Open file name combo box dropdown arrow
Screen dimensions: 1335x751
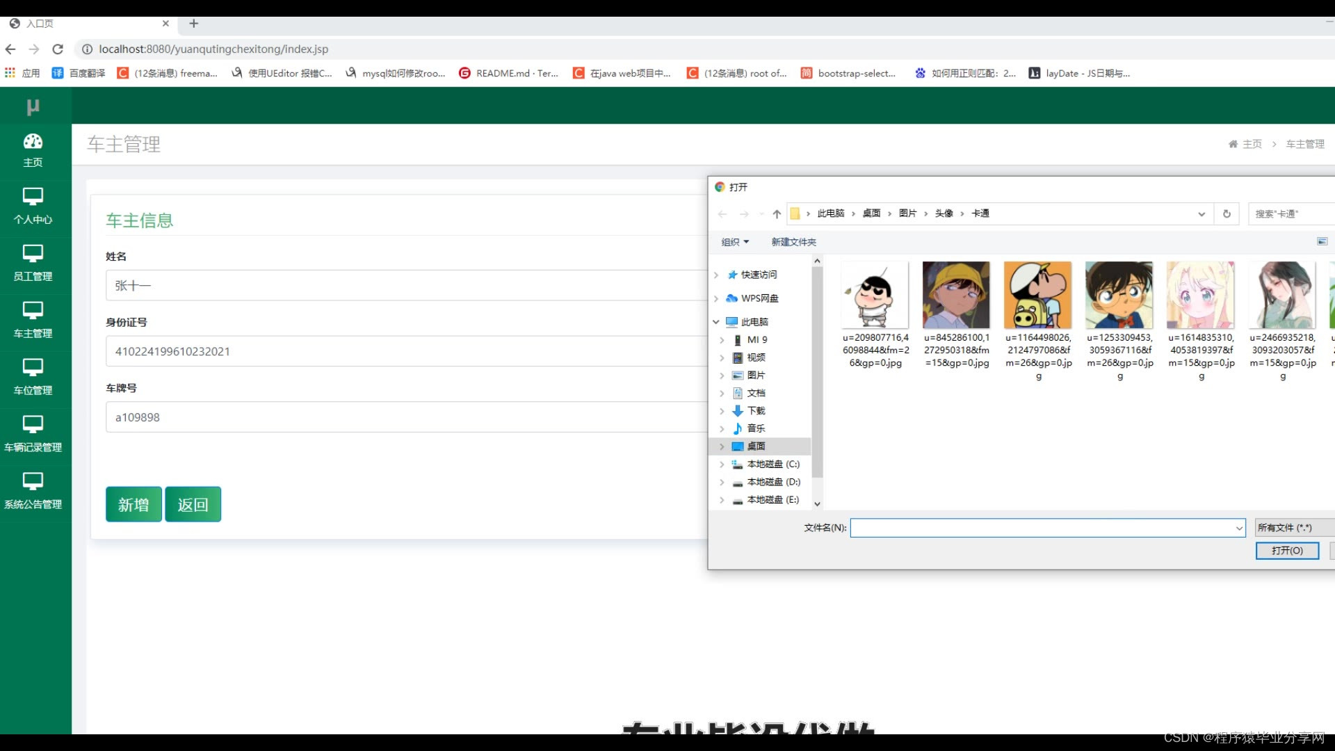tap(1239, 528)
